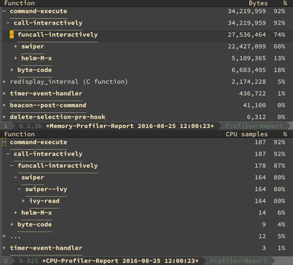
Task: Click the 1.3k size indicator in mode line
Action: (35, 126)
